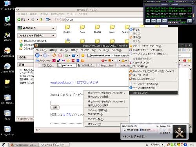The width and height of the screenshot is (196, 147).
Task: Click the Explorer Up folder icon
Action: click(41, 20)
